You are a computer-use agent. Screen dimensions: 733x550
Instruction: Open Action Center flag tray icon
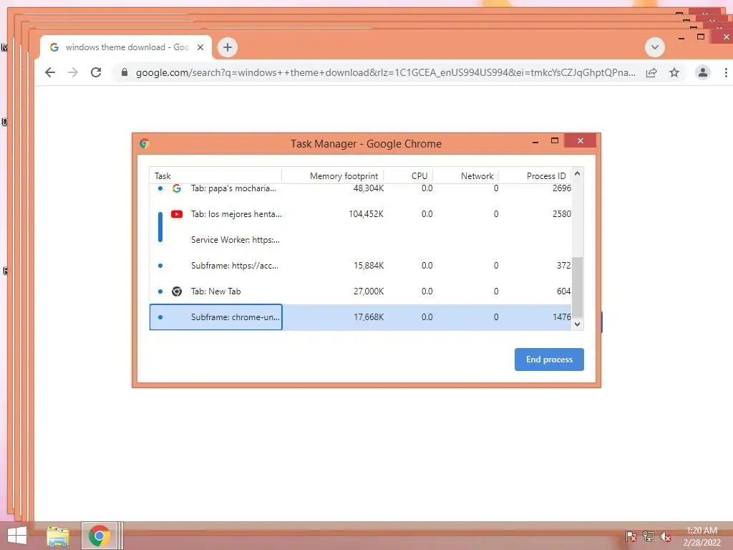click(x=631, y=536)
